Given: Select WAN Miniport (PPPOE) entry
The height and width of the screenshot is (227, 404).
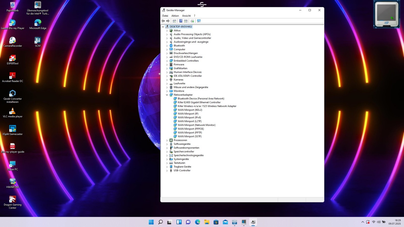Looking at the screenshot, I should pyautogui.click(x=191, y=129).
